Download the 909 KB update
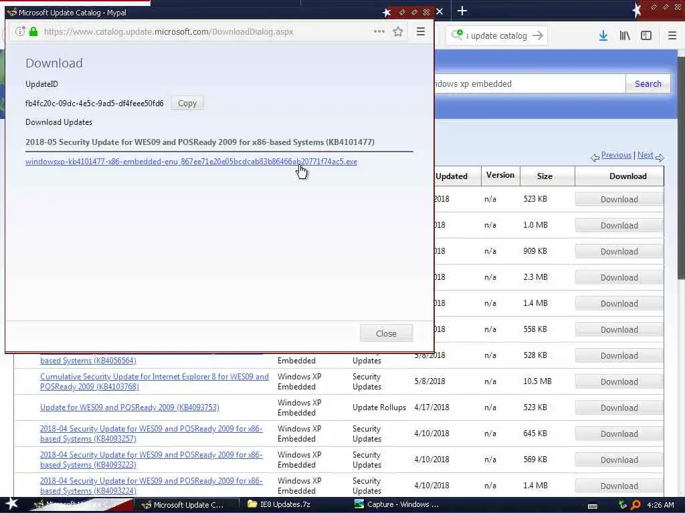The height and width of the screenshot is (513, 685). pos(619,252)
